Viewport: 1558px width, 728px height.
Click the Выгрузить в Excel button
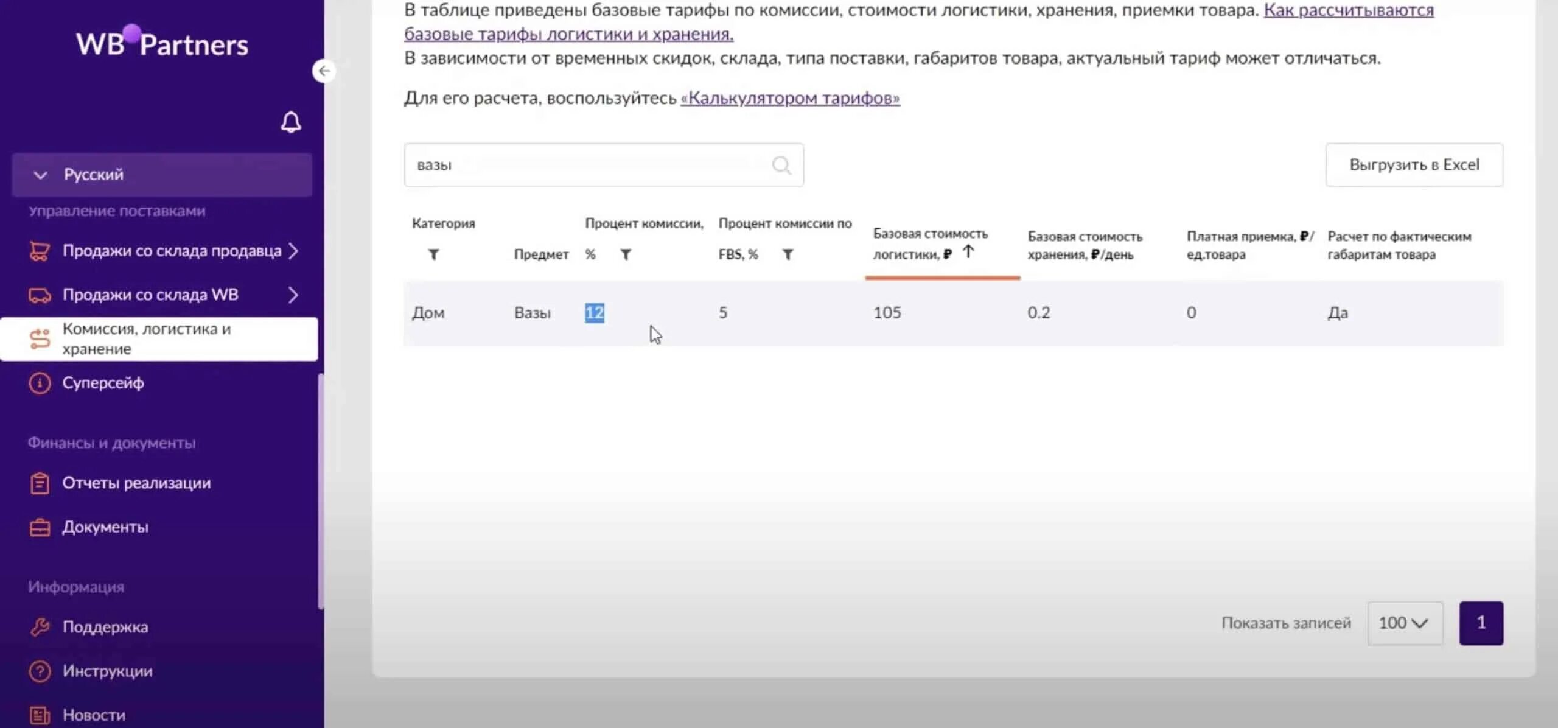coord(1414,165)
